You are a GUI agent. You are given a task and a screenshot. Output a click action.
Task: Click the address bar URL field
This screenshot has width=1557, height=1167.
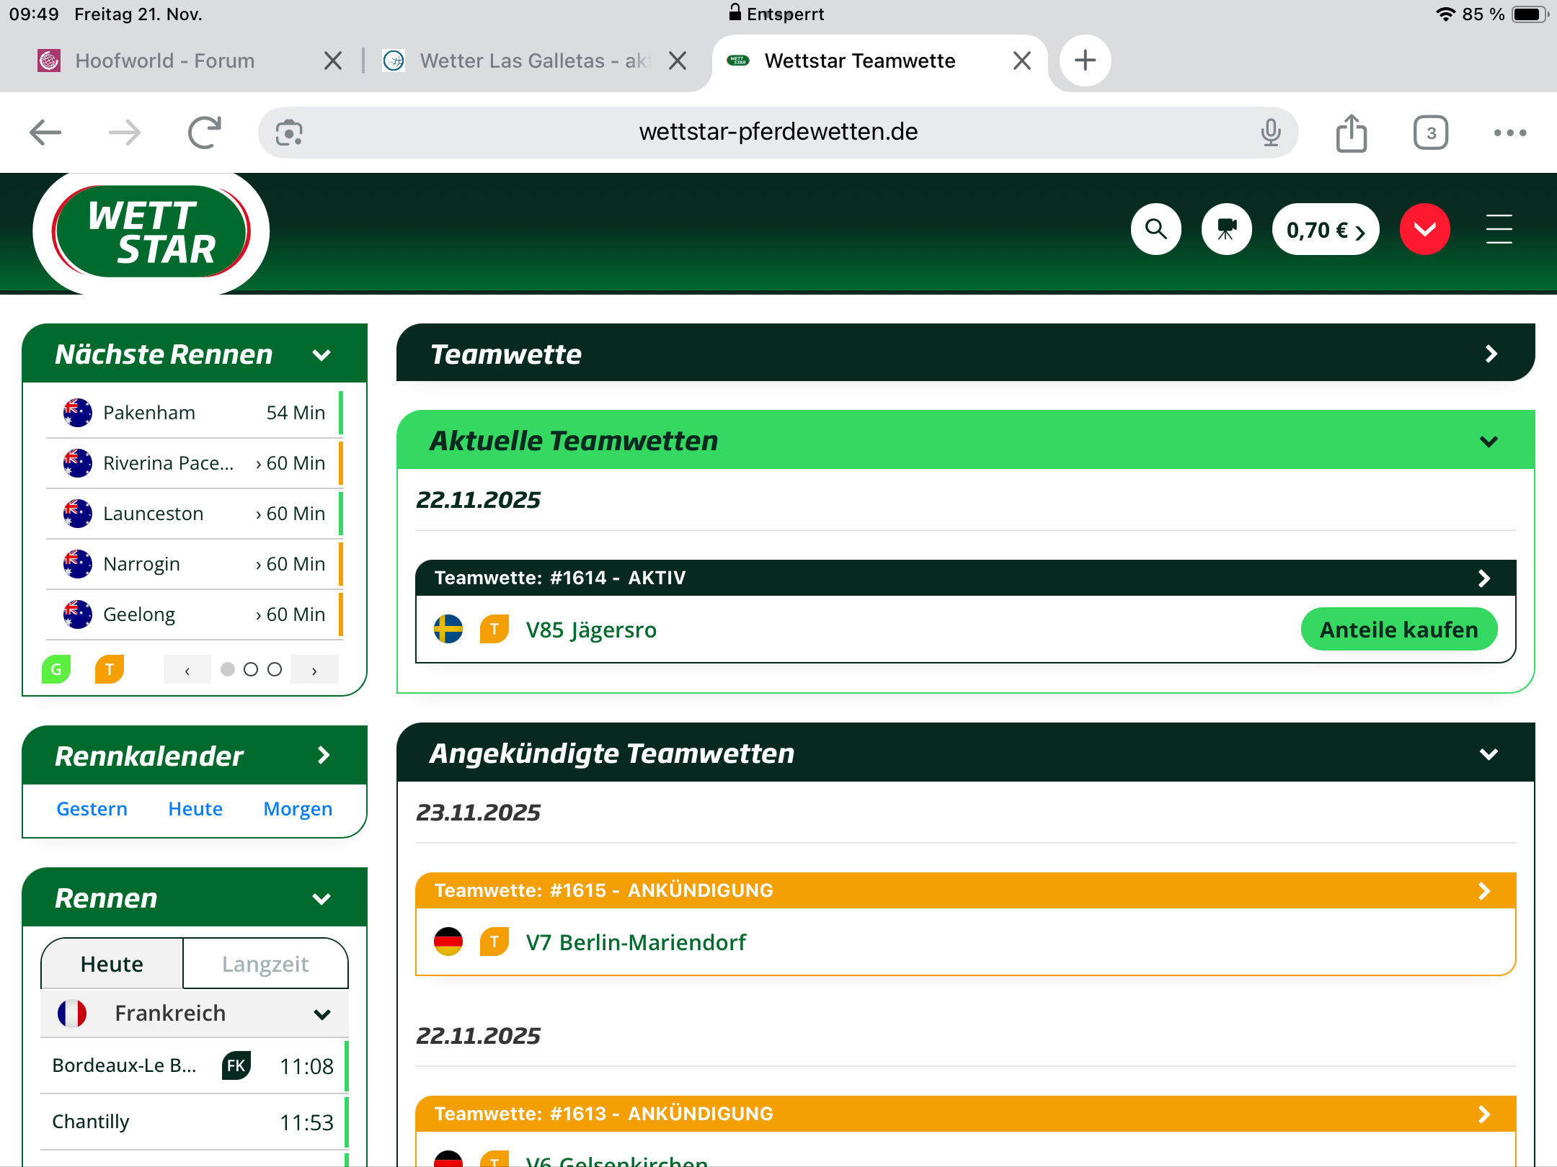(778, 132)
